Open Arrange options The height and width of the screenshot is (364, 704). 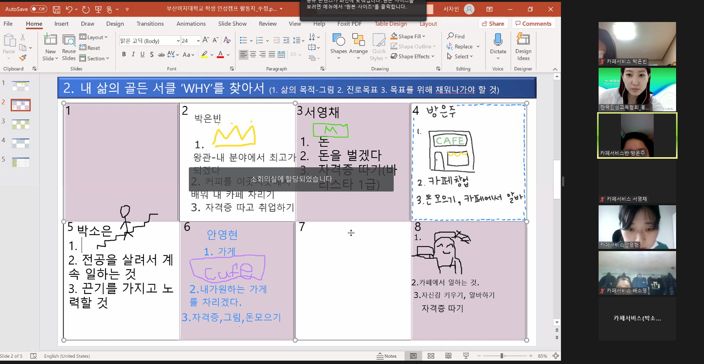click(358, 47)
